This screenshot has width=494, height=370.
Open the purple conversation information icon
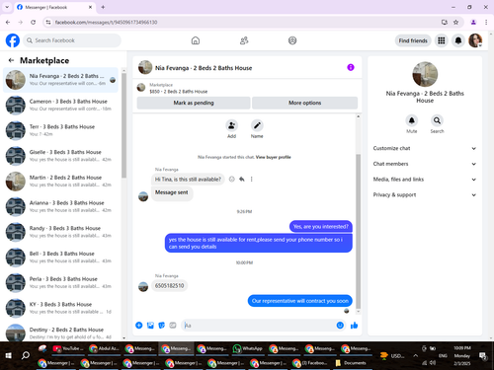coord(351,67)
